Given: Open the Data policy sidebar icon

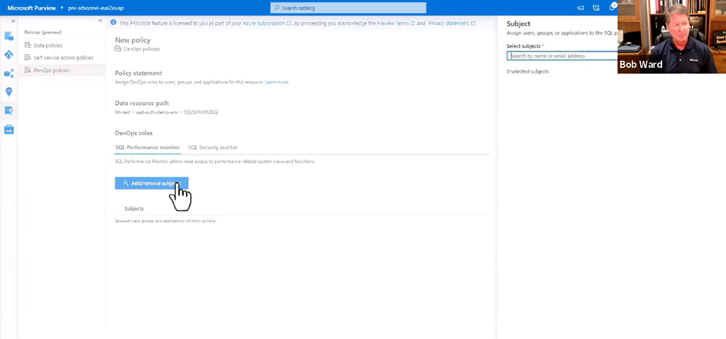Looking at the screenshot, I should pyautogui.click(x=8, y=110).
